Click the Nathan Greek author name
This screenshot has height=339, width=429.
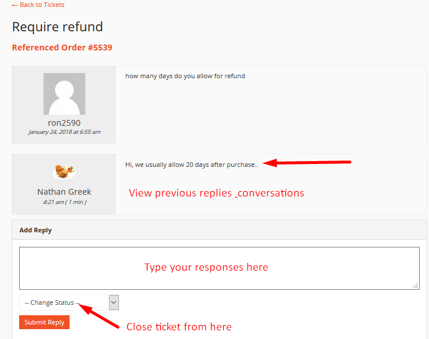click(x=64, y=192)
